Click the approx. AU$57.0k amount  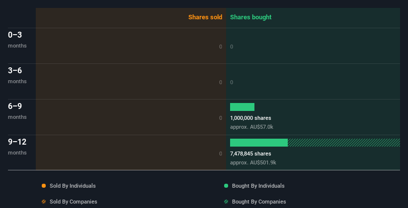[x=251, y=127]
